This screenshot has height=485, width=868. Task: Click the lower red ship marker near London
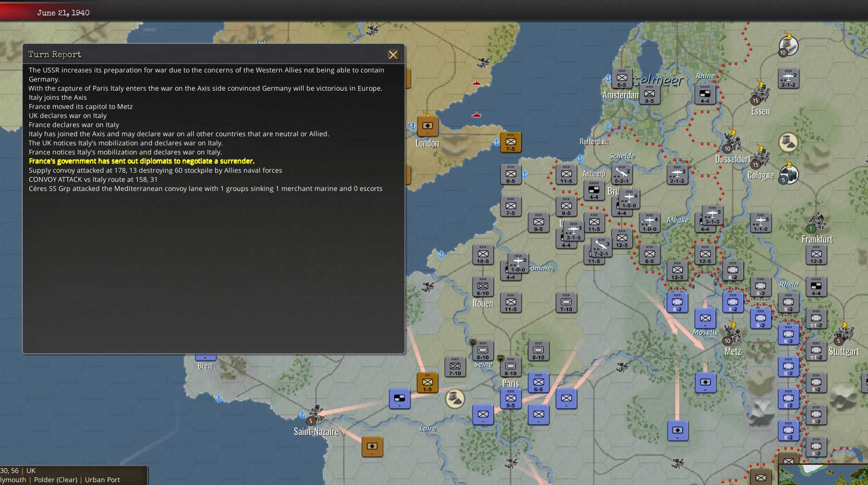click(x=476, y=115)
